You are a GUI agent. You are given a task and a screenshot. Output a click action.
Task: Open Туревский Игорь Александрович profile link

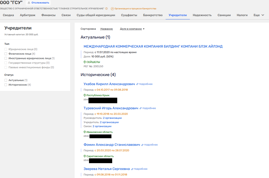111,108
